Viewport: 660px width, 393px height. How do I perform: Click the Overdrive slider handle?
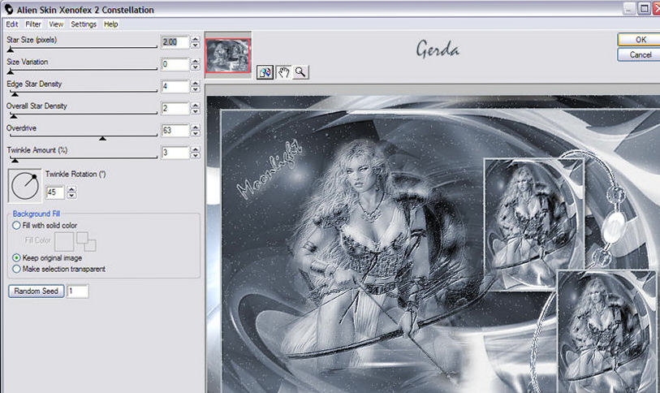click(x=102, y=138)
